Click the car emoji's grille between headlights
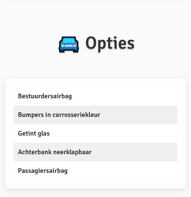This screenshot has width=191, height=197. [69, 46]
